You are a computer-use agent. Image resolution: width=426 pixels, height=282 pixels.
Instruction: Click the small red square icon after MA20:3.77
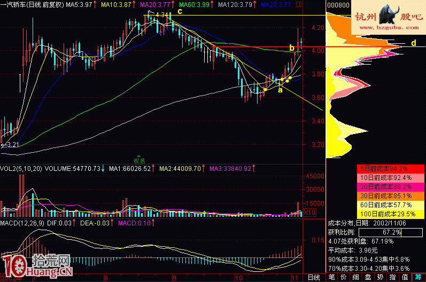[x=299, y=5]
